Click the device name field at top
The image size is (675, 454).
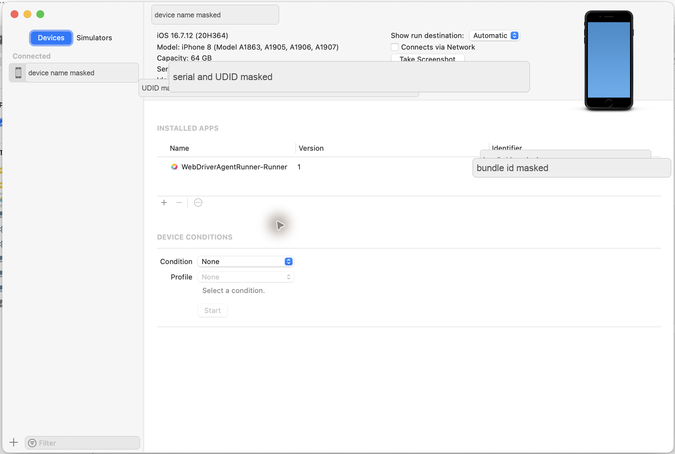tap(215, 15)
